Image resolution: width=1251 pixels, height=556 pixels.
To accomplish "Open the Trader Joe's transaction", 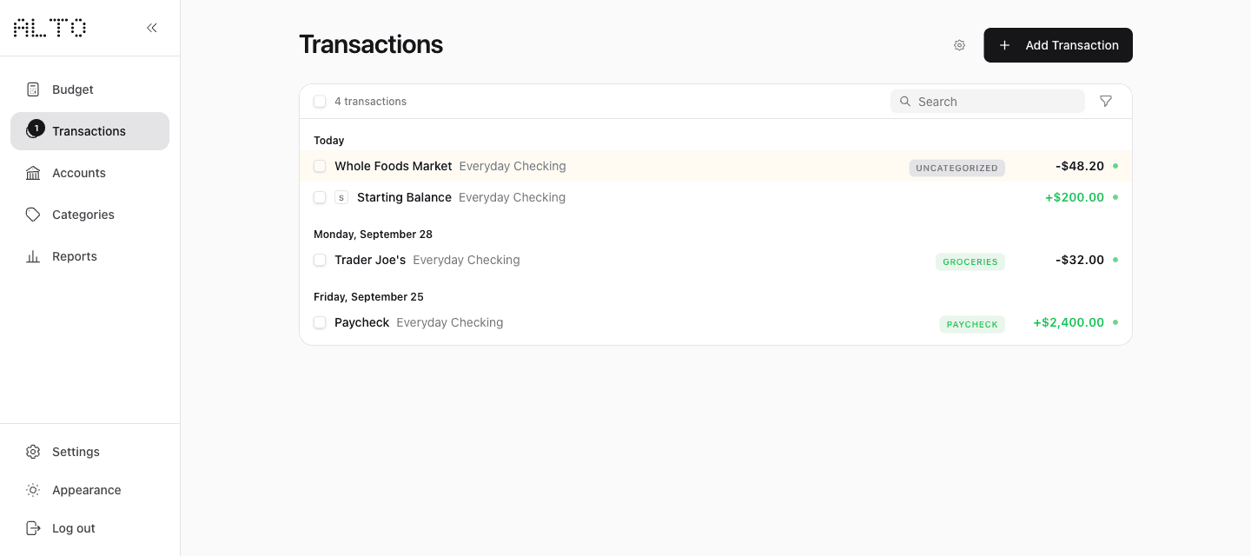I will [370, 260].
